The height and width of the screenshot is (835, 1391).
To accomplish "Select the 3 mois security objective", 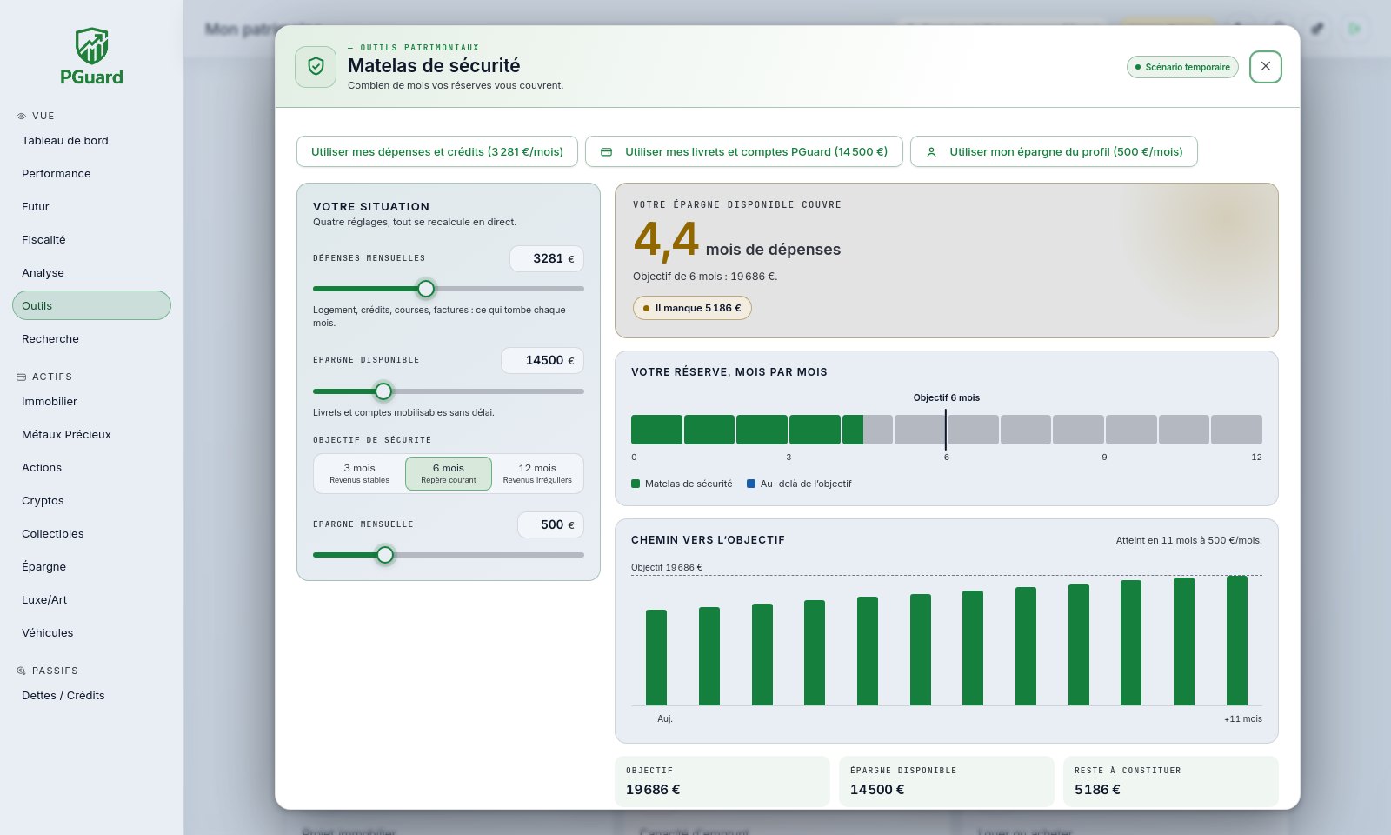I will point(360,473).
